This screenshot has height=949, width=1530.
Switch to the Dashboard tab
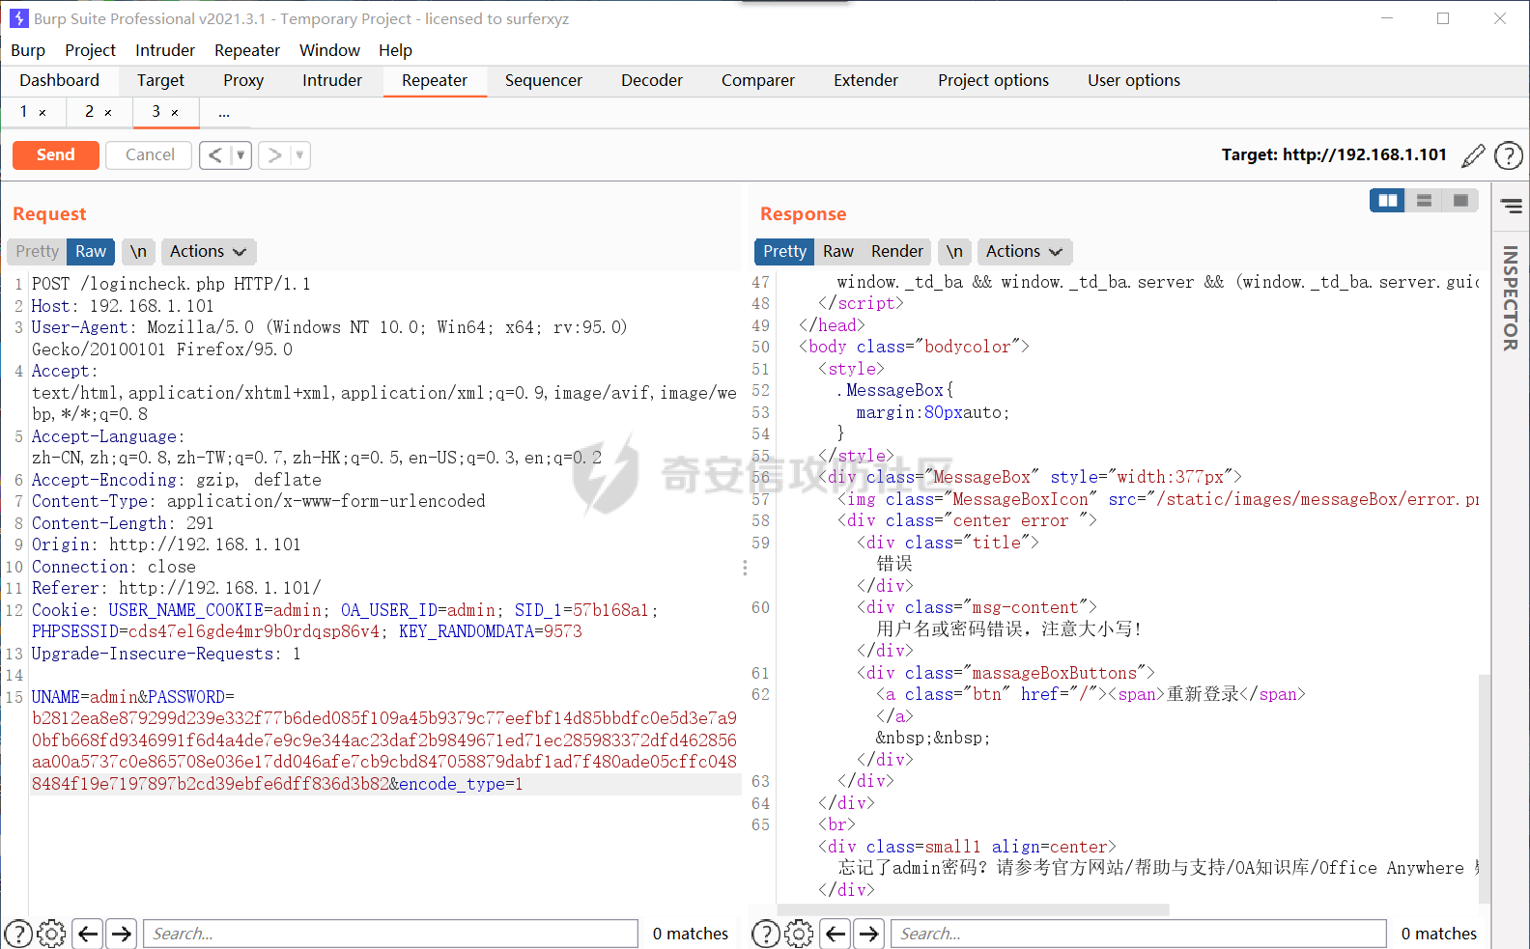(59, 80)
